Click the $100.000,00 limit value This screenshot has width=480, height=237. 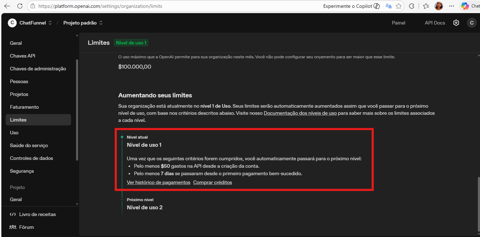[x=135, y=66]
